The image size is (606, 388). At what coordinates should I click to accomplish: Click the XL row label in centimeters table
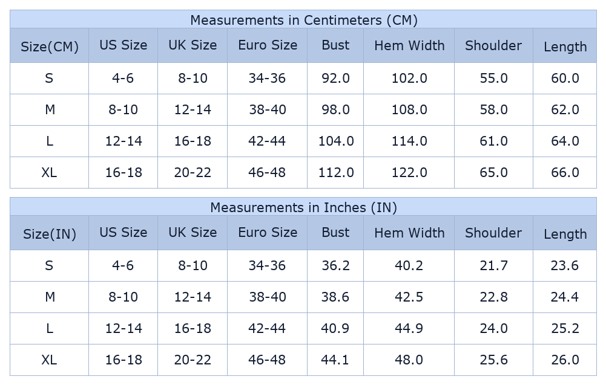coord(50,172)
